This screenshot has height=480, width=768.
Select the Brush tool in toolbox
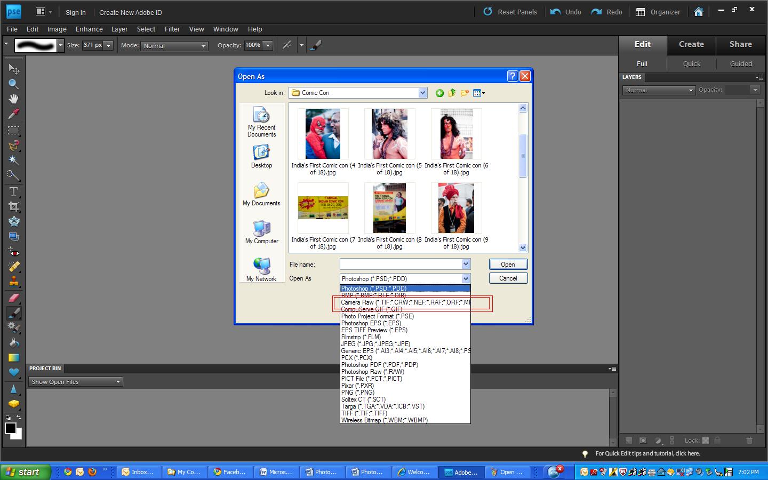pos(14,313)
